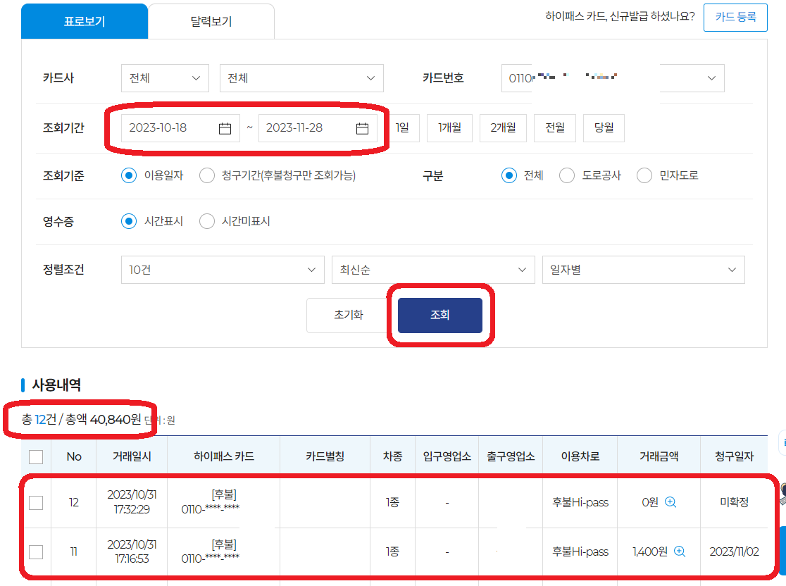Select the 표로보기 tab
The image size is (786, 586).
pyautogui.click(x=85, y=21)
